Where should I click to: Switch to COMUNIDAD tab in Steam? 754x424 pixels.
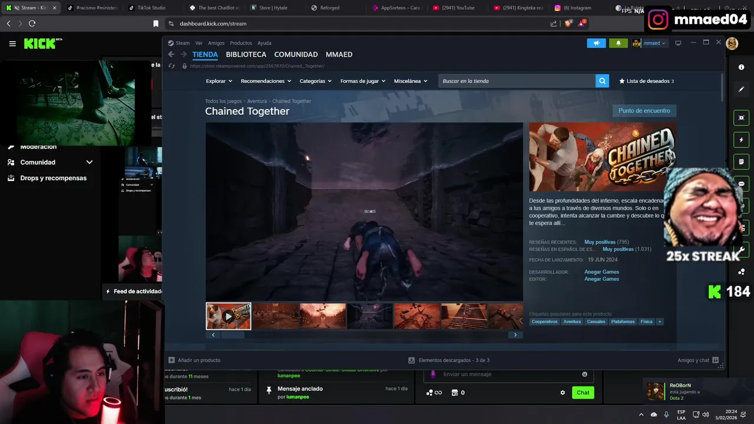[296, 54]
